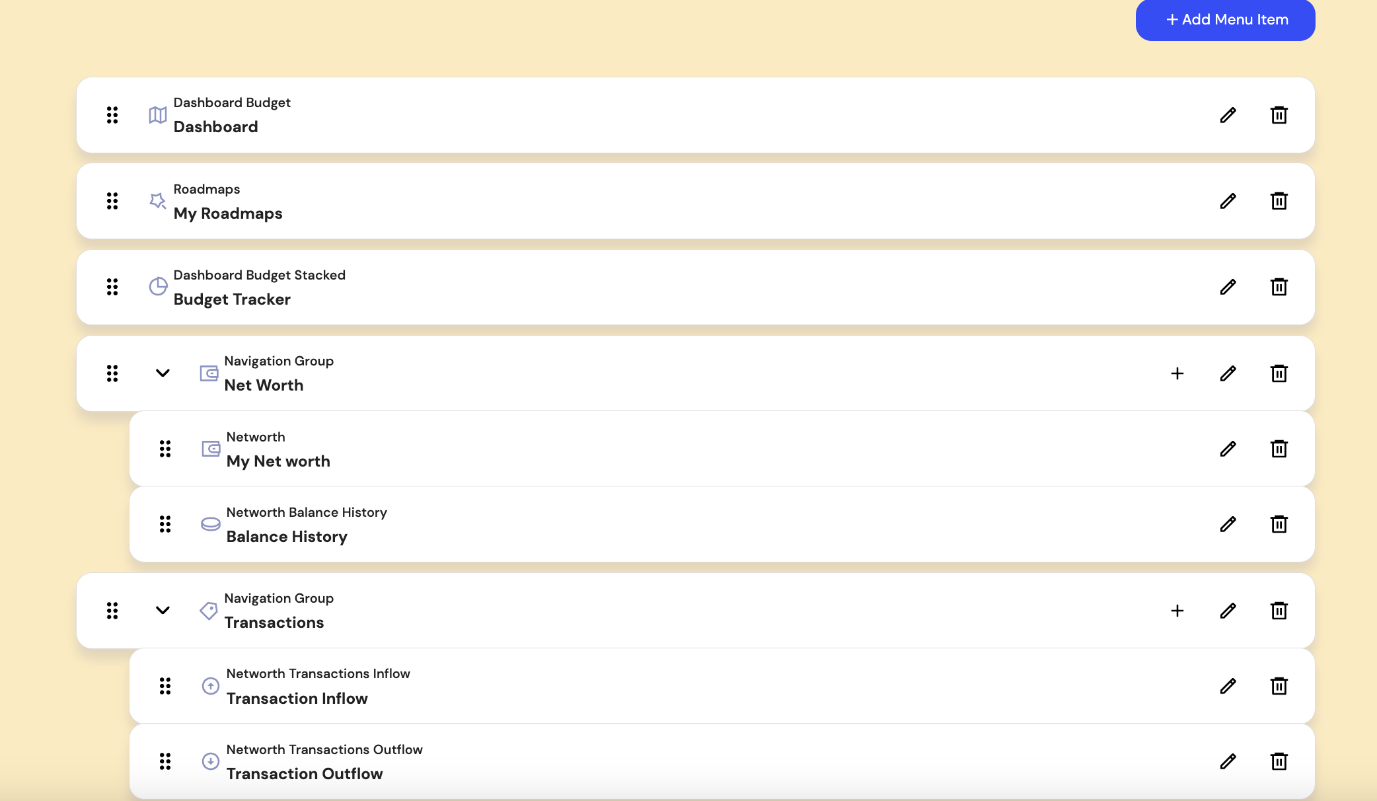Click the coin icon beside Balance History

(210, 523)
